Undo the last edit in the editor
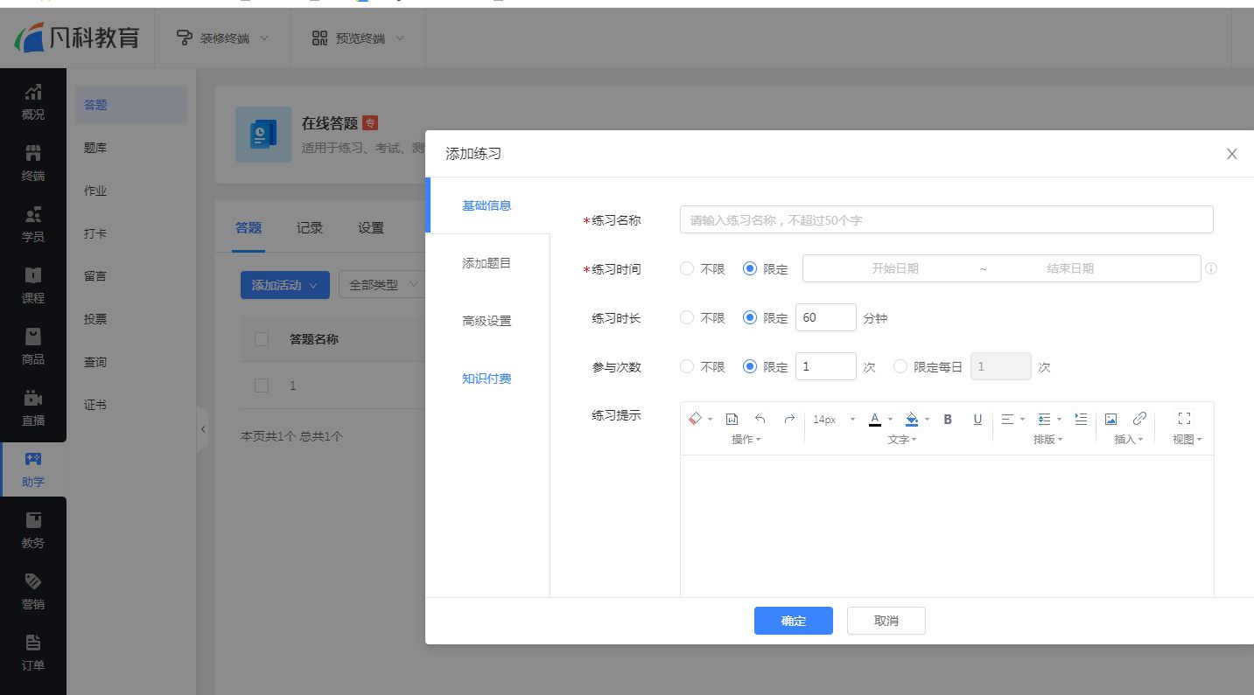 [x=760, y=419]
